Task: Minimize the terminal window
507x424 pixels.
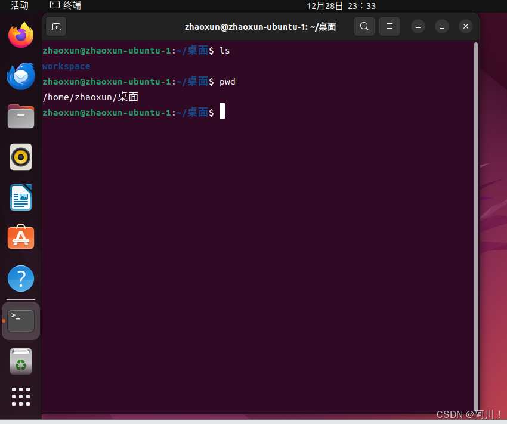Action: (418, 26)
